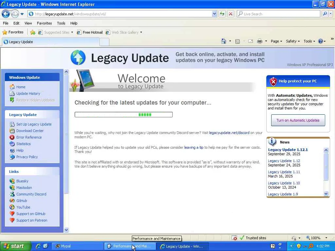Expand the address bar history dropdown

point(214,14)
